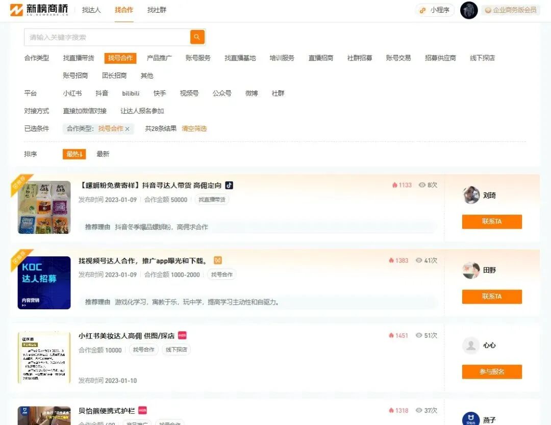This screenshot has height=425, width=551.
Task: Filter cooperation type by 培训服务
Action: [282, 58]
